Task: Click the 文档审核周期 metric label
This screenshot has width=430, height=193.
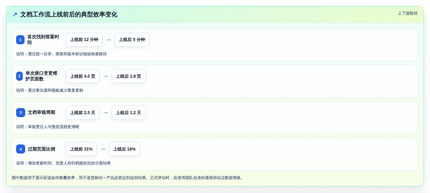Action: (42, 113)
